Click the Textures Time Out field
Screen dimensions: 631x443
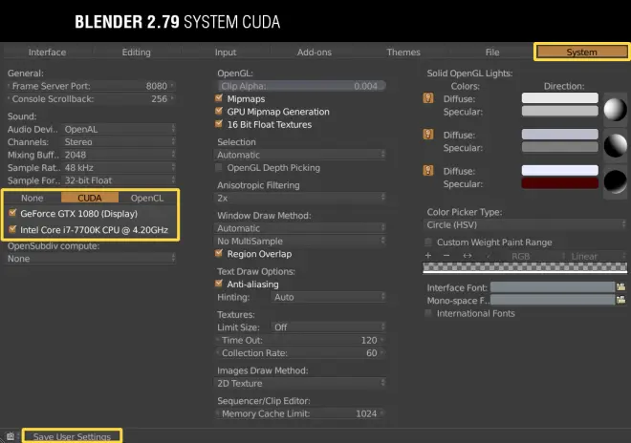tap(300, 340)
